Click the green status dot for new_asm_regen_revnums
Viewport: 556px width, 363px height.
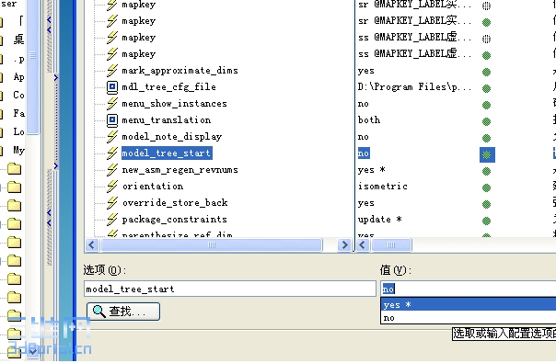(x=486, y=172)
